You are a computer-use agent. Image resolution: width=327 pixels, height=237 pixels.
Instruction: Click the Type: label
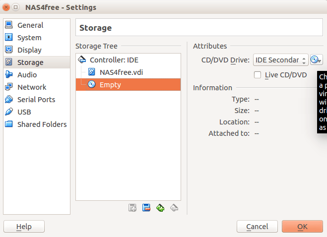[x=241, y=99]
